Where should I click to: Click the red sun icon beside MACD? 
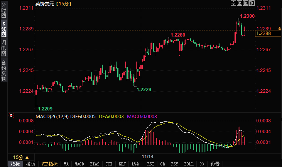coord(11,115)
